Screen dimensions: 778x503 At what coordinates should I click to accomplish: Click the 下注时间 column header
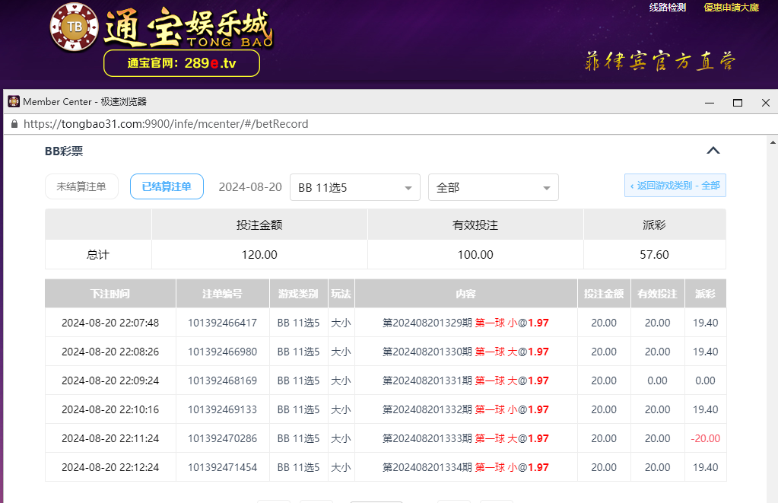click(x=110, y=294)
